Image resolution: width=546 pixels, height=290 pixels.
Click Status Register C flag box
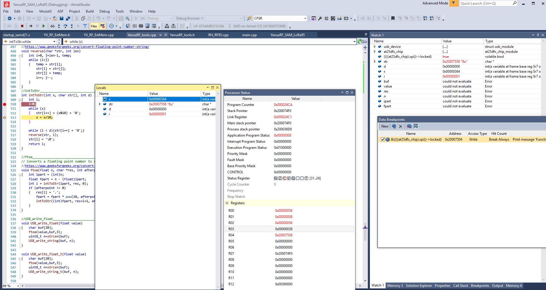[x=285, y=178]
